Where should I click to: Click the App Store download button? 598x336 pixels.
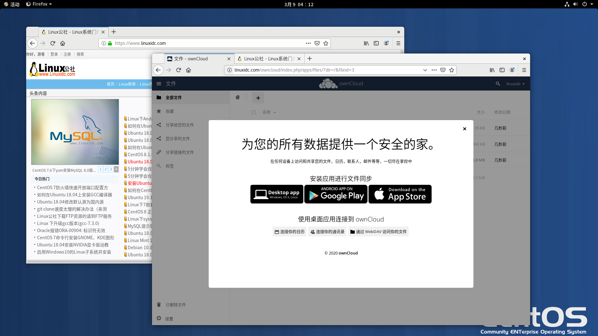coord(400,194)
